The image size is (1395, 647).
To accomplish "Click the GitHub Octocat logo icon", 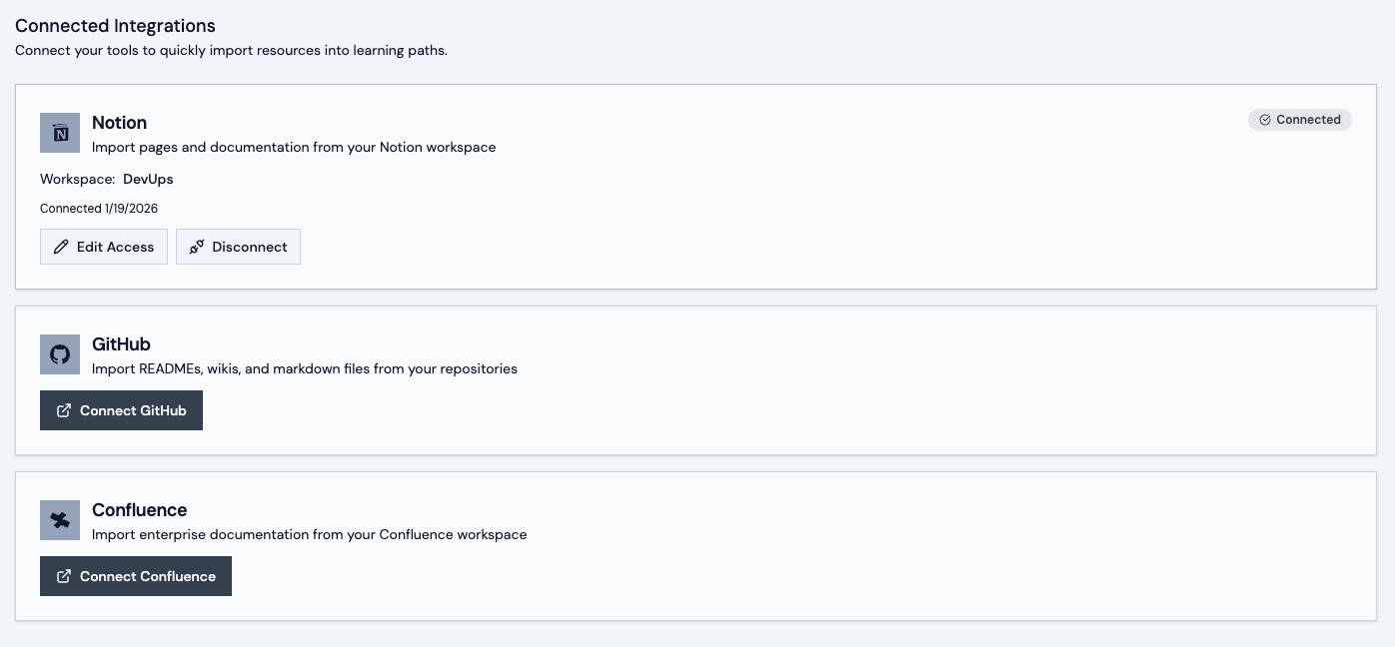I will pyautogui.click(x=60, y=354).
